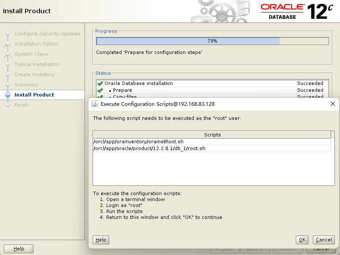Click the installer's main Help button
340x255 pixels.
[x=19, y=249]
